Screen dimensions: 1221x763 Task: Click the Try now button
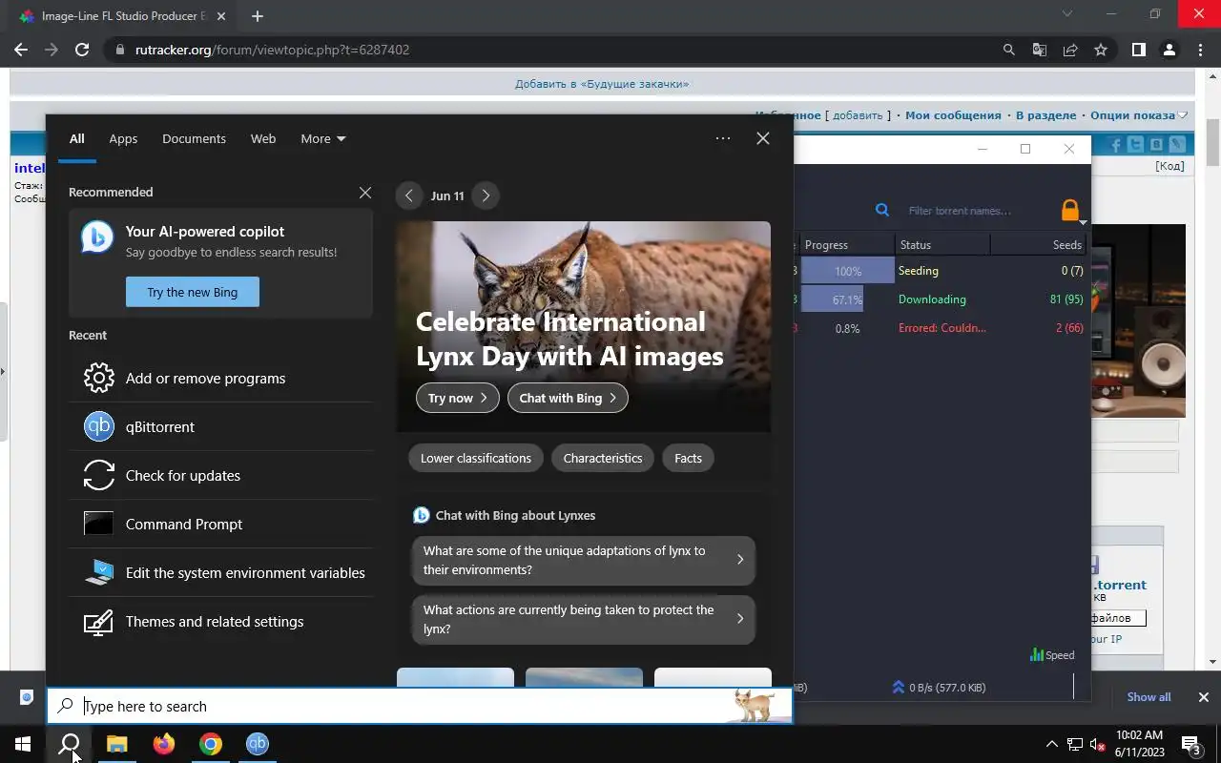tap(458, 398)
